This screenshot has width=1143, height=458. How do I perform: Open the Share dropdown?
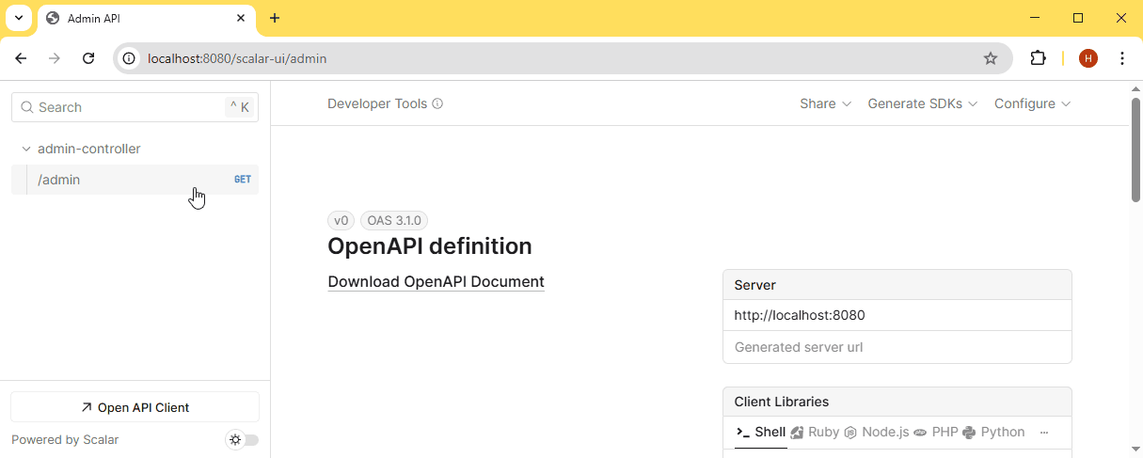click(x=825, y=103)
